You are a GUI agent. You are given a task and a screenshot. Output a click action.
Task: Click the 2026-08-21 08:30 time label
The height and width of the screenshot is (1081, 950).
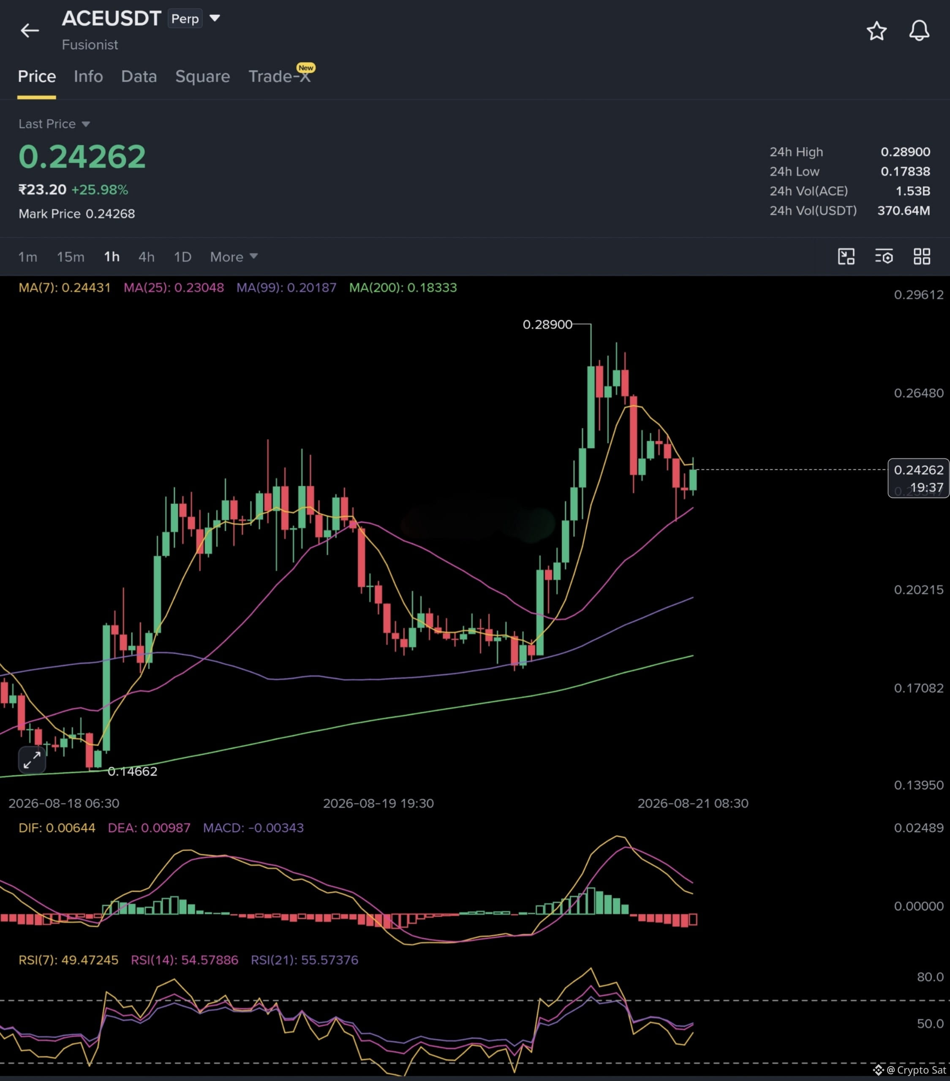[x=693, y=803]
